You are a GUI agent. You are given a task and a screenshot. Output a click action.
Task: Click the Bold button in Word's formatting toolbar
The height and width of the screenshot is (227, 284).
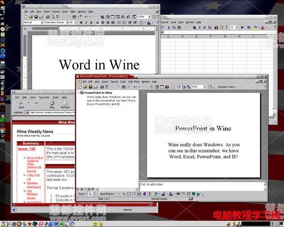[x=81, y=23]
